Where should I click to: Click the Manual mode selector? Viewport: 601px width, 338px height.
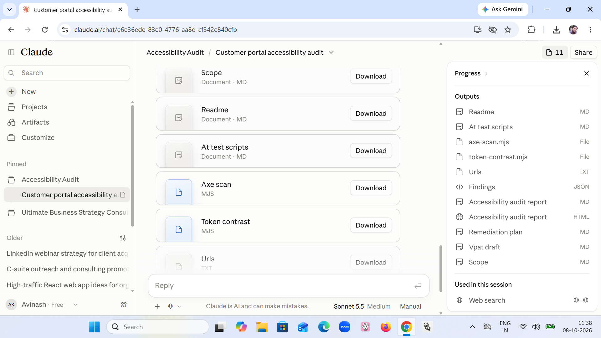pyautogui.click(x=410, y=306)
